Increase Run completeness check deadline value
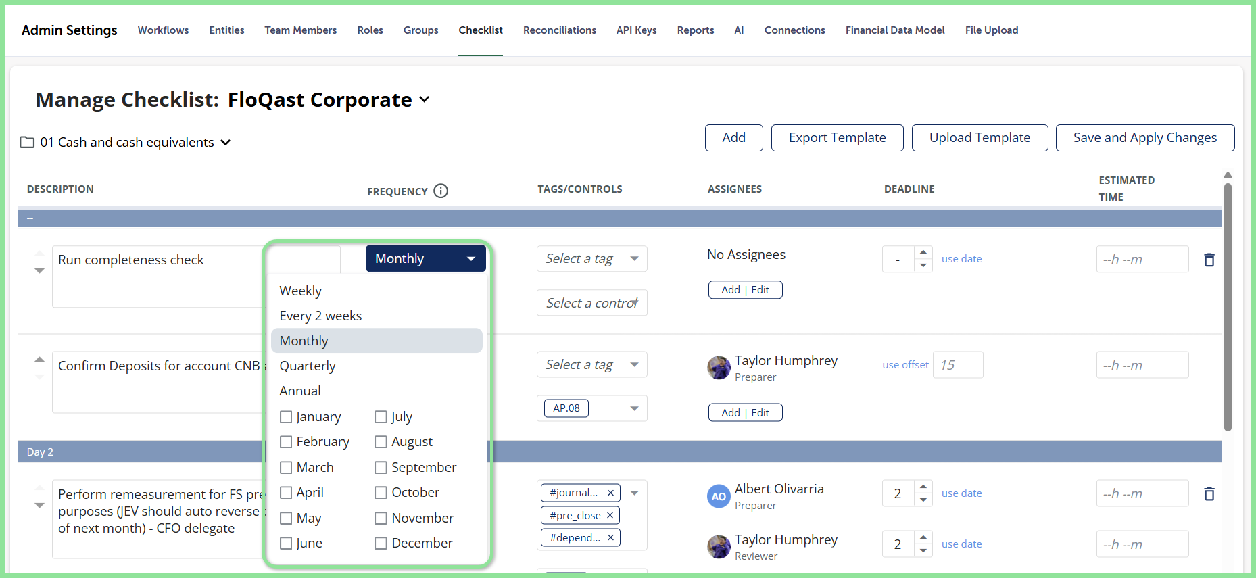Screen dimensions: 1256x578 [923, 252]
